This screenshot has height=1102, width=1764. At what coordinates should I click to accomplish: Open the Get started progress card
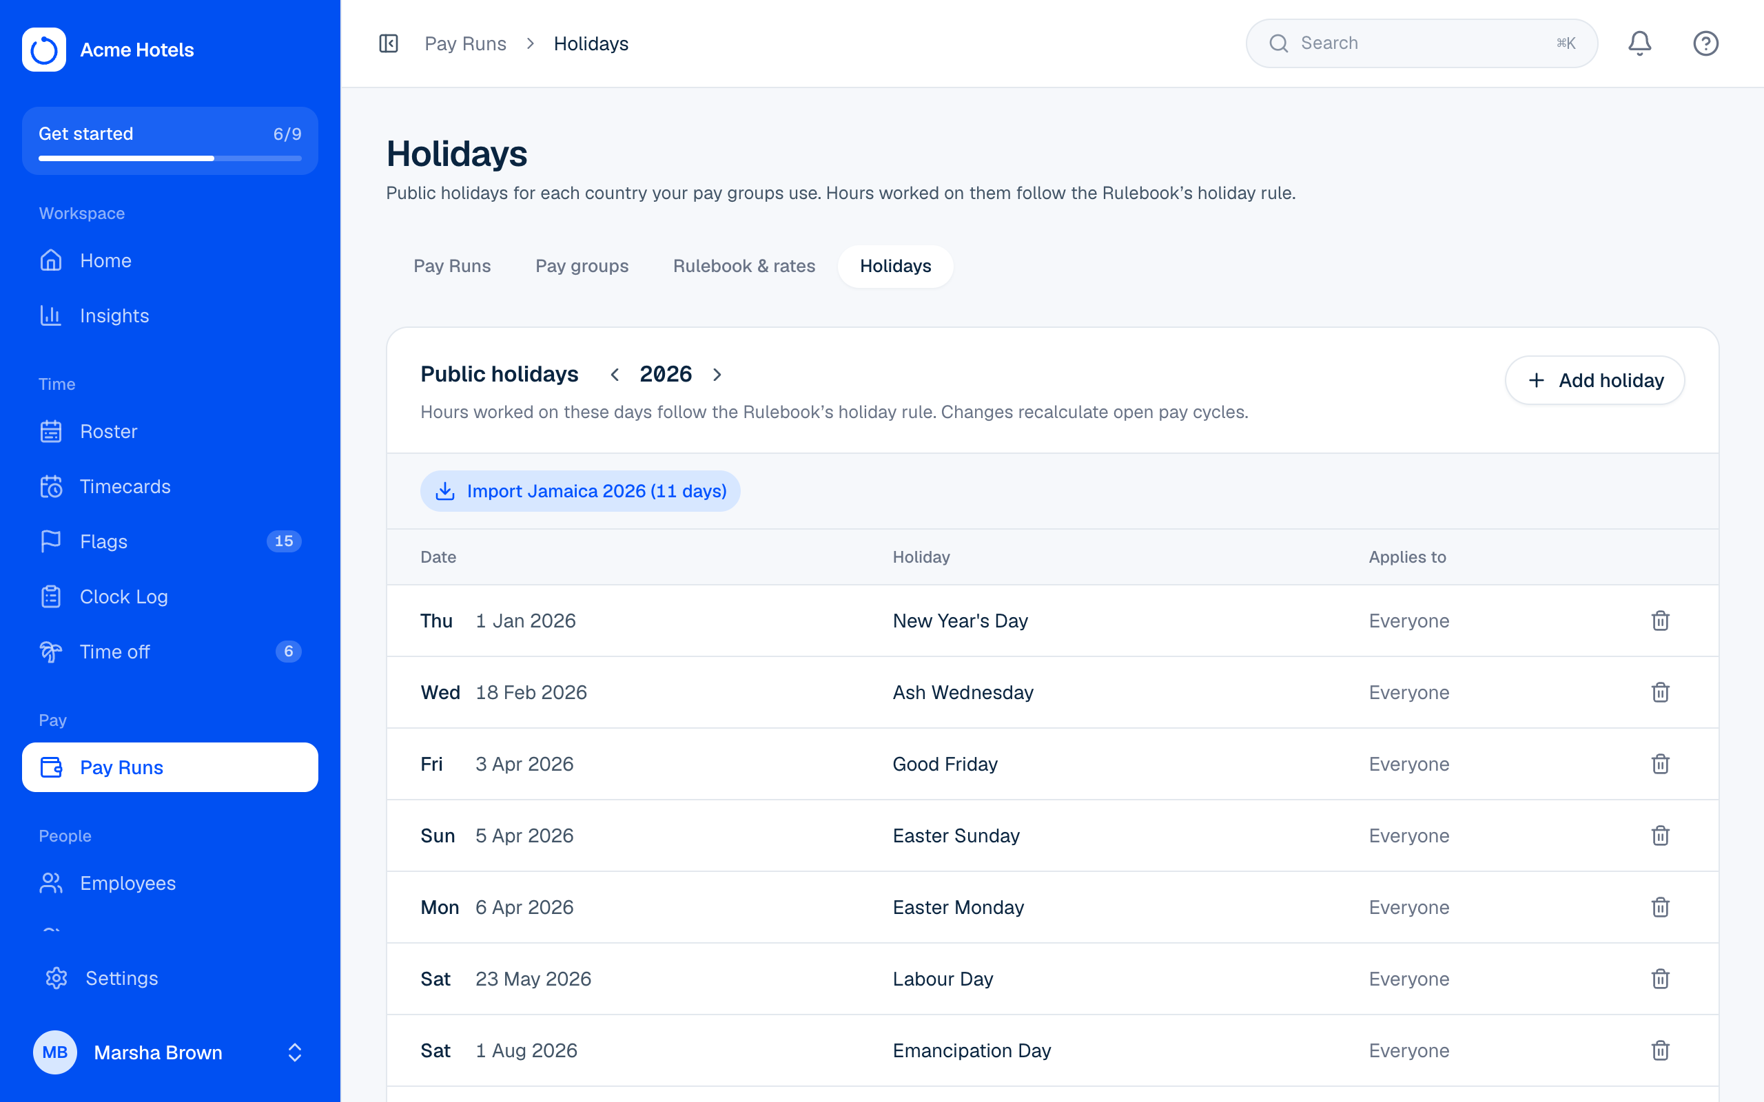pos(170,141)
